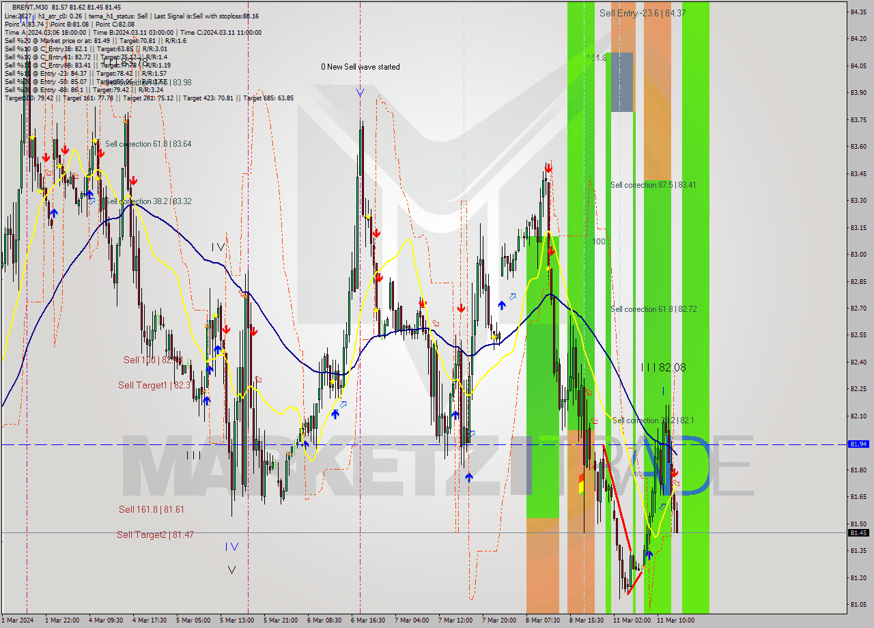The height and width of the screenshot is (628, 874).
Task: Select the '1 Mar 22:00' time label
Action: tap(62, 620)
